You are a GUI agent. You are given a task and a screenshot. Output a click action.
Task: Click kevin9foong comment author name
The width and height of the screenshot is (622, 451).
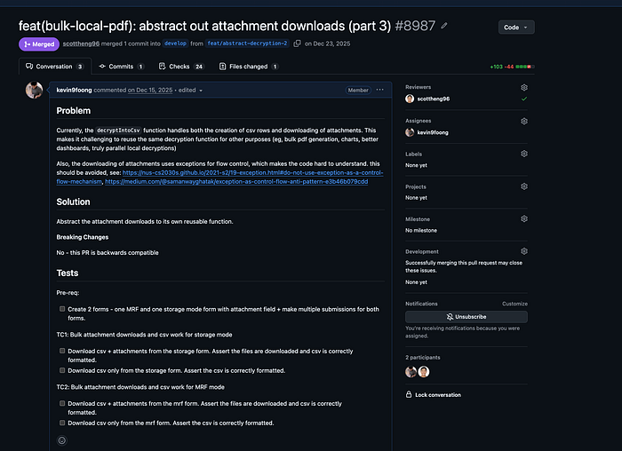(x=74, y=90)
